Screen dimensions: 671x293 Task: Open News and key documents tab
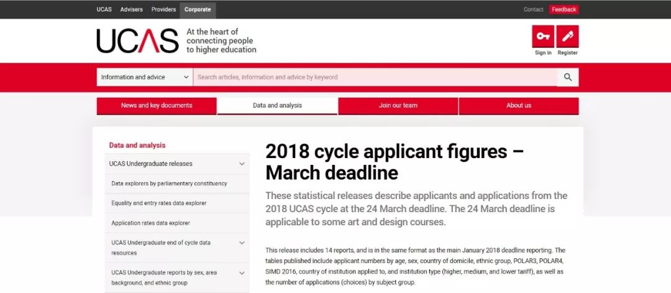[157, 106]
